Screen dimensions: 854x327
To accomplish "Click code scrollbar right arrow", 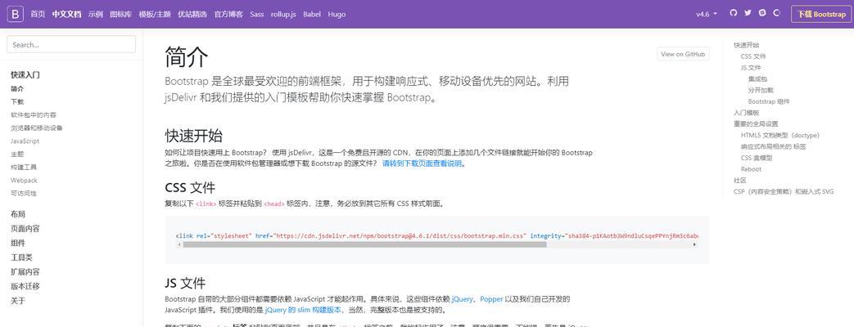I will [x=694, y=245].
